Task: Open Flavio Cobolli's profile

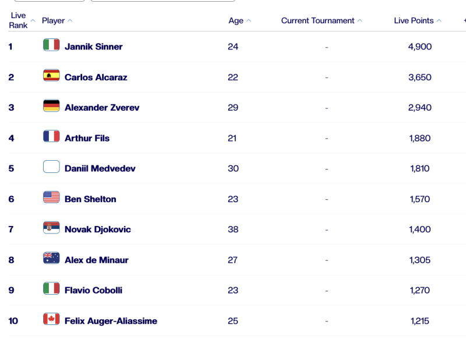Action: tap(94, 291)
